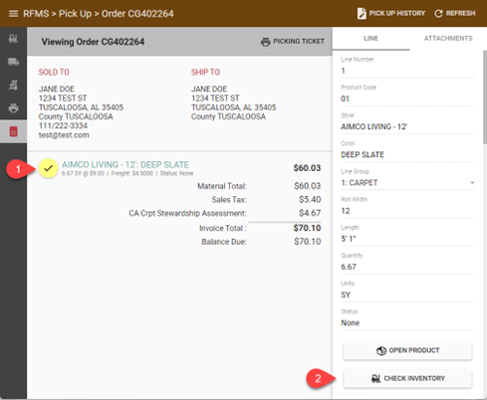Image resolution: width=487 pixels, height=400 pixels.
Task: Open the 1: CARPET line group selector
Action: pos(407,183)
